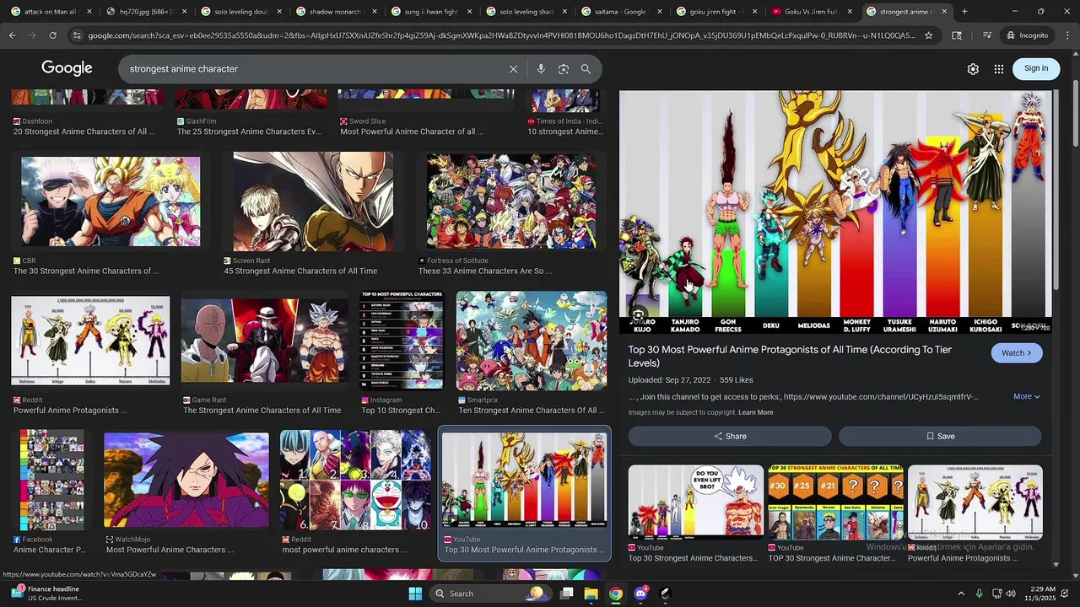Image resolution: width=1080 pixels, height=607 pixels.
Task: Click inside the Google search input field
Action: 312,69
